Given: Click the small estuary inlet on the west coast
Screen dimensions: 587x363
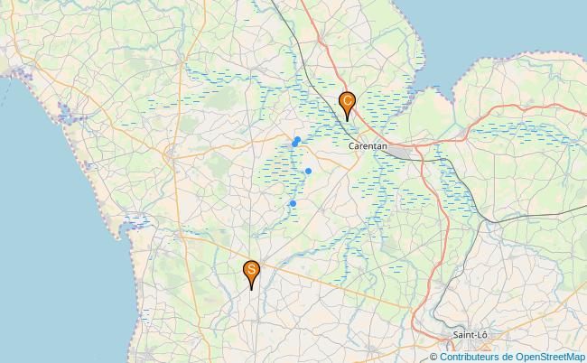Looking at the screenshot, I should [136, 221].
